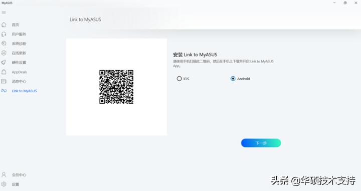Open 设置 gear icon
Image resolution: width=361 pixels, height=191 pixels.
[x=4, y=184]
